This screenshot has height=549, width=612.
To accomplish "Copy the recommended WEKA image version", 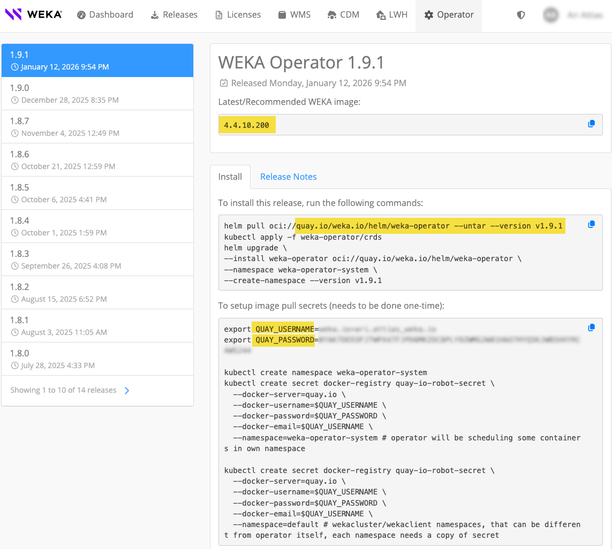I will point(591,124).
